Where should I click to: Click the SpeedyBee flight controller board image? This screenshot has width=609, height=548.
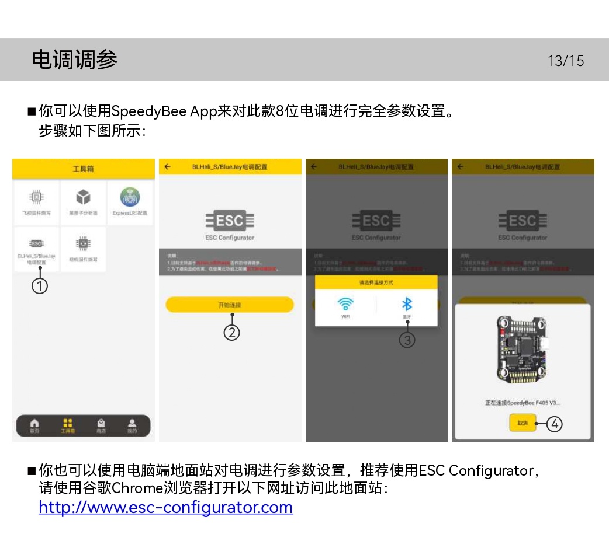tap(523, 350)
